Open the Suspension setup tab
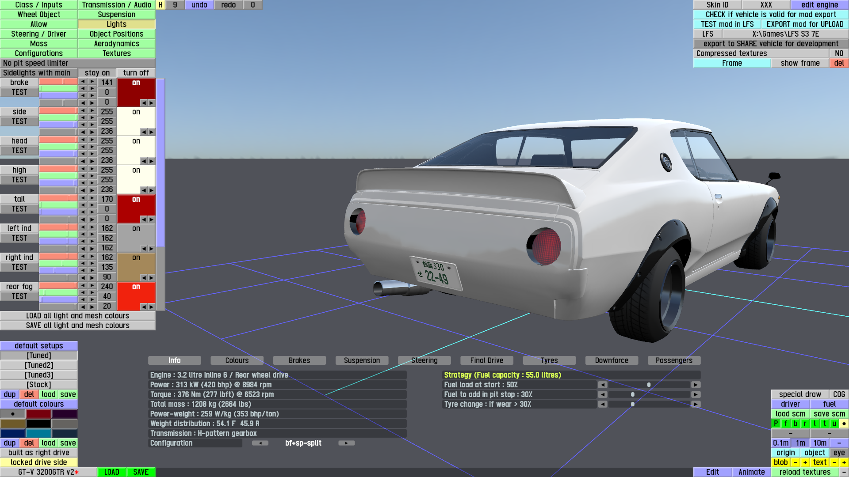 coord(362,360)
